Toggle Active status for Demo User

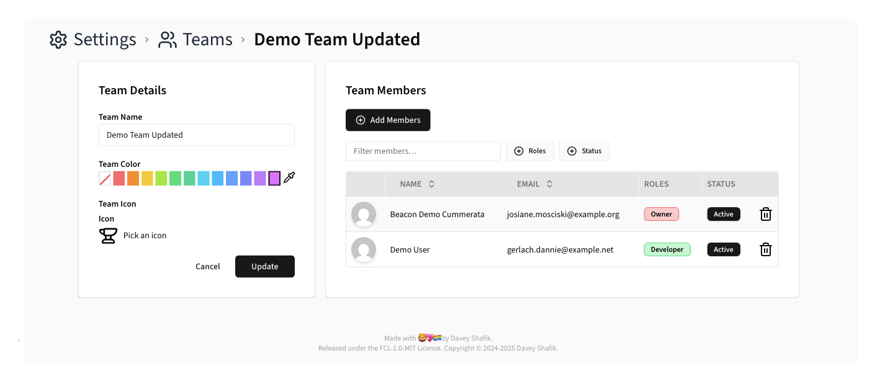tap(724, 249)
